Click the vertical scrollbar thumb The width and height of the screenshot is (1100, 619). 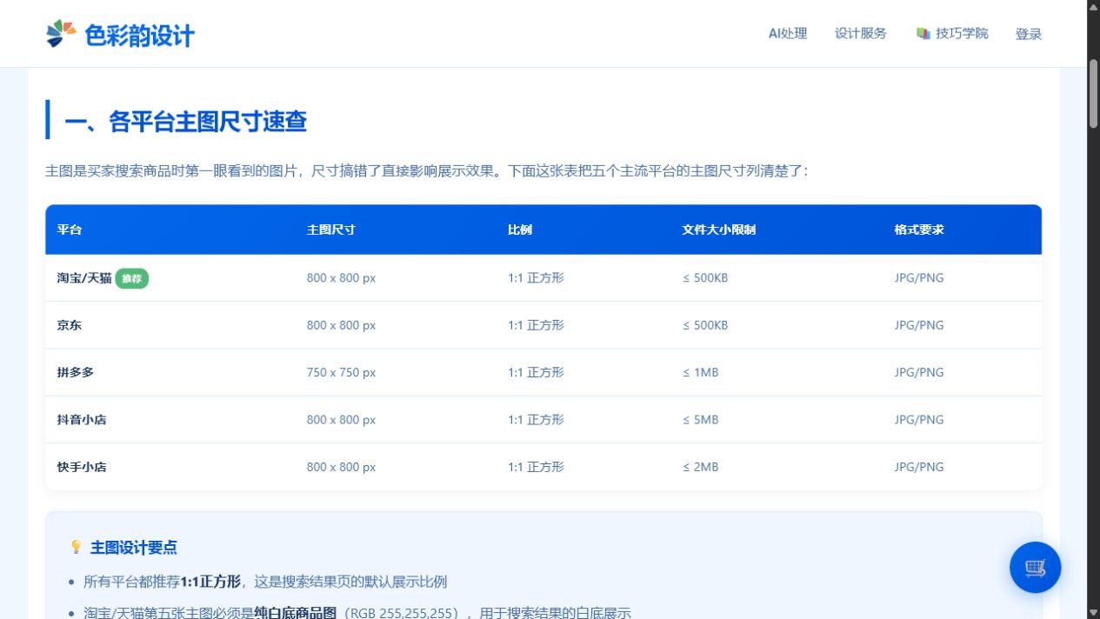[1093, 94]
